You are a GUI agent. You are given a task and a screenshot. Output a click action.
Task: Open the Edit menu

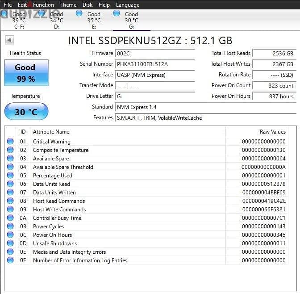pos(22,5)
